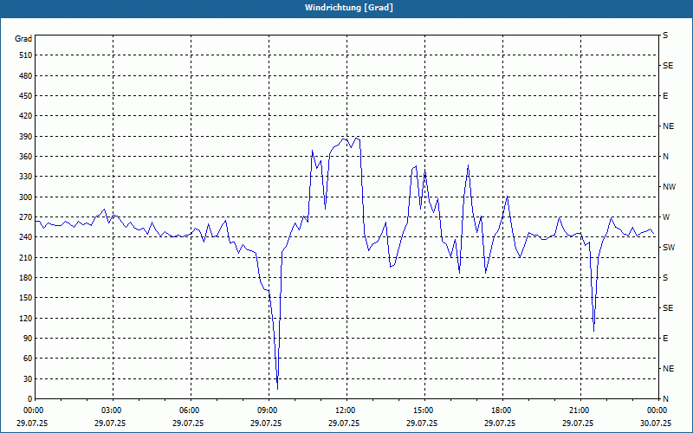Click the 09:00 time axis label
The width and height of the screenshot is (693, 433).
(266, 410)
